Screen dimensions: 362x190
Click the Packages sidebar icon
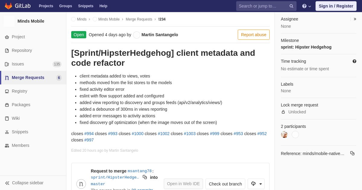(7, 105)
